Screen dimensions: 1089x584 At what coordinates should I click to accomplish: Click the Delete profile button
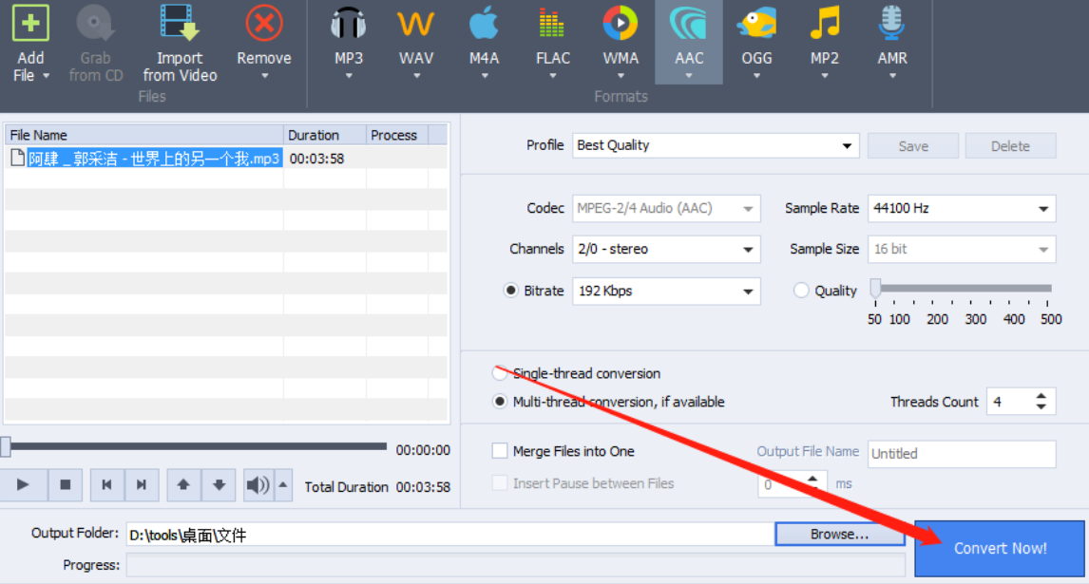[x=1010, y=146]
